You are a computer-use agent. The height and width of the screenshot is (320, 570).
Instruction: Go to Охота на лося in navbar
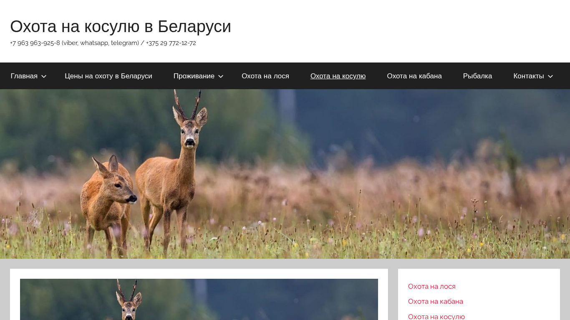265,76
